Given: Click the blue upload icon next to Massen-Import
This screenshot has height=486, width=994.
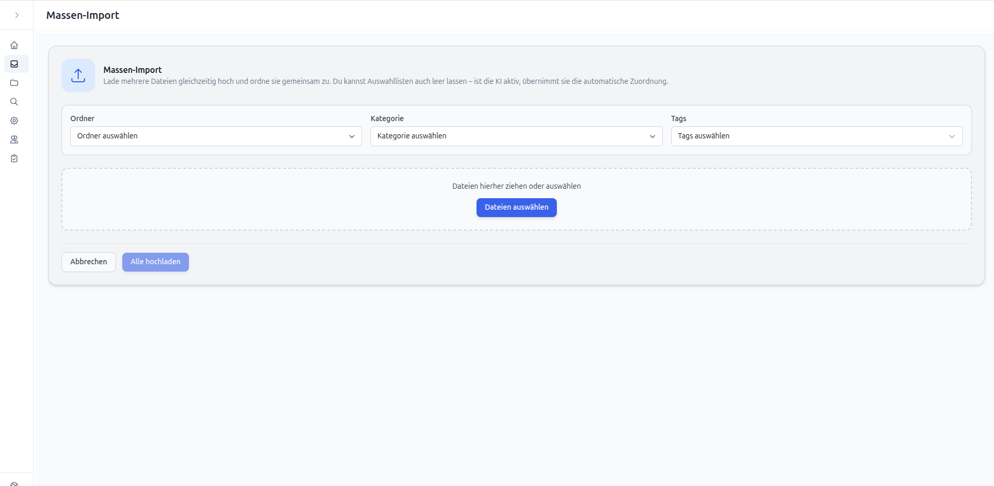Looking at the screenshot, I should tap(78, 75).
